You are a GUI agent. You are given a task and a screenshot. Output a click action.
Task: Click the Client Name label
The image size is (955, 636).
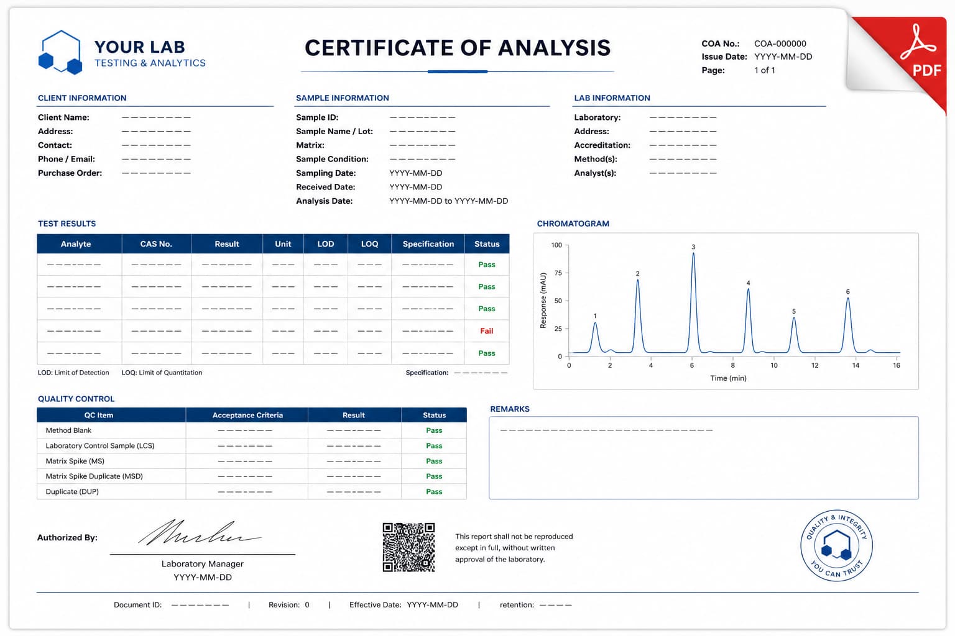pos(63,117)
